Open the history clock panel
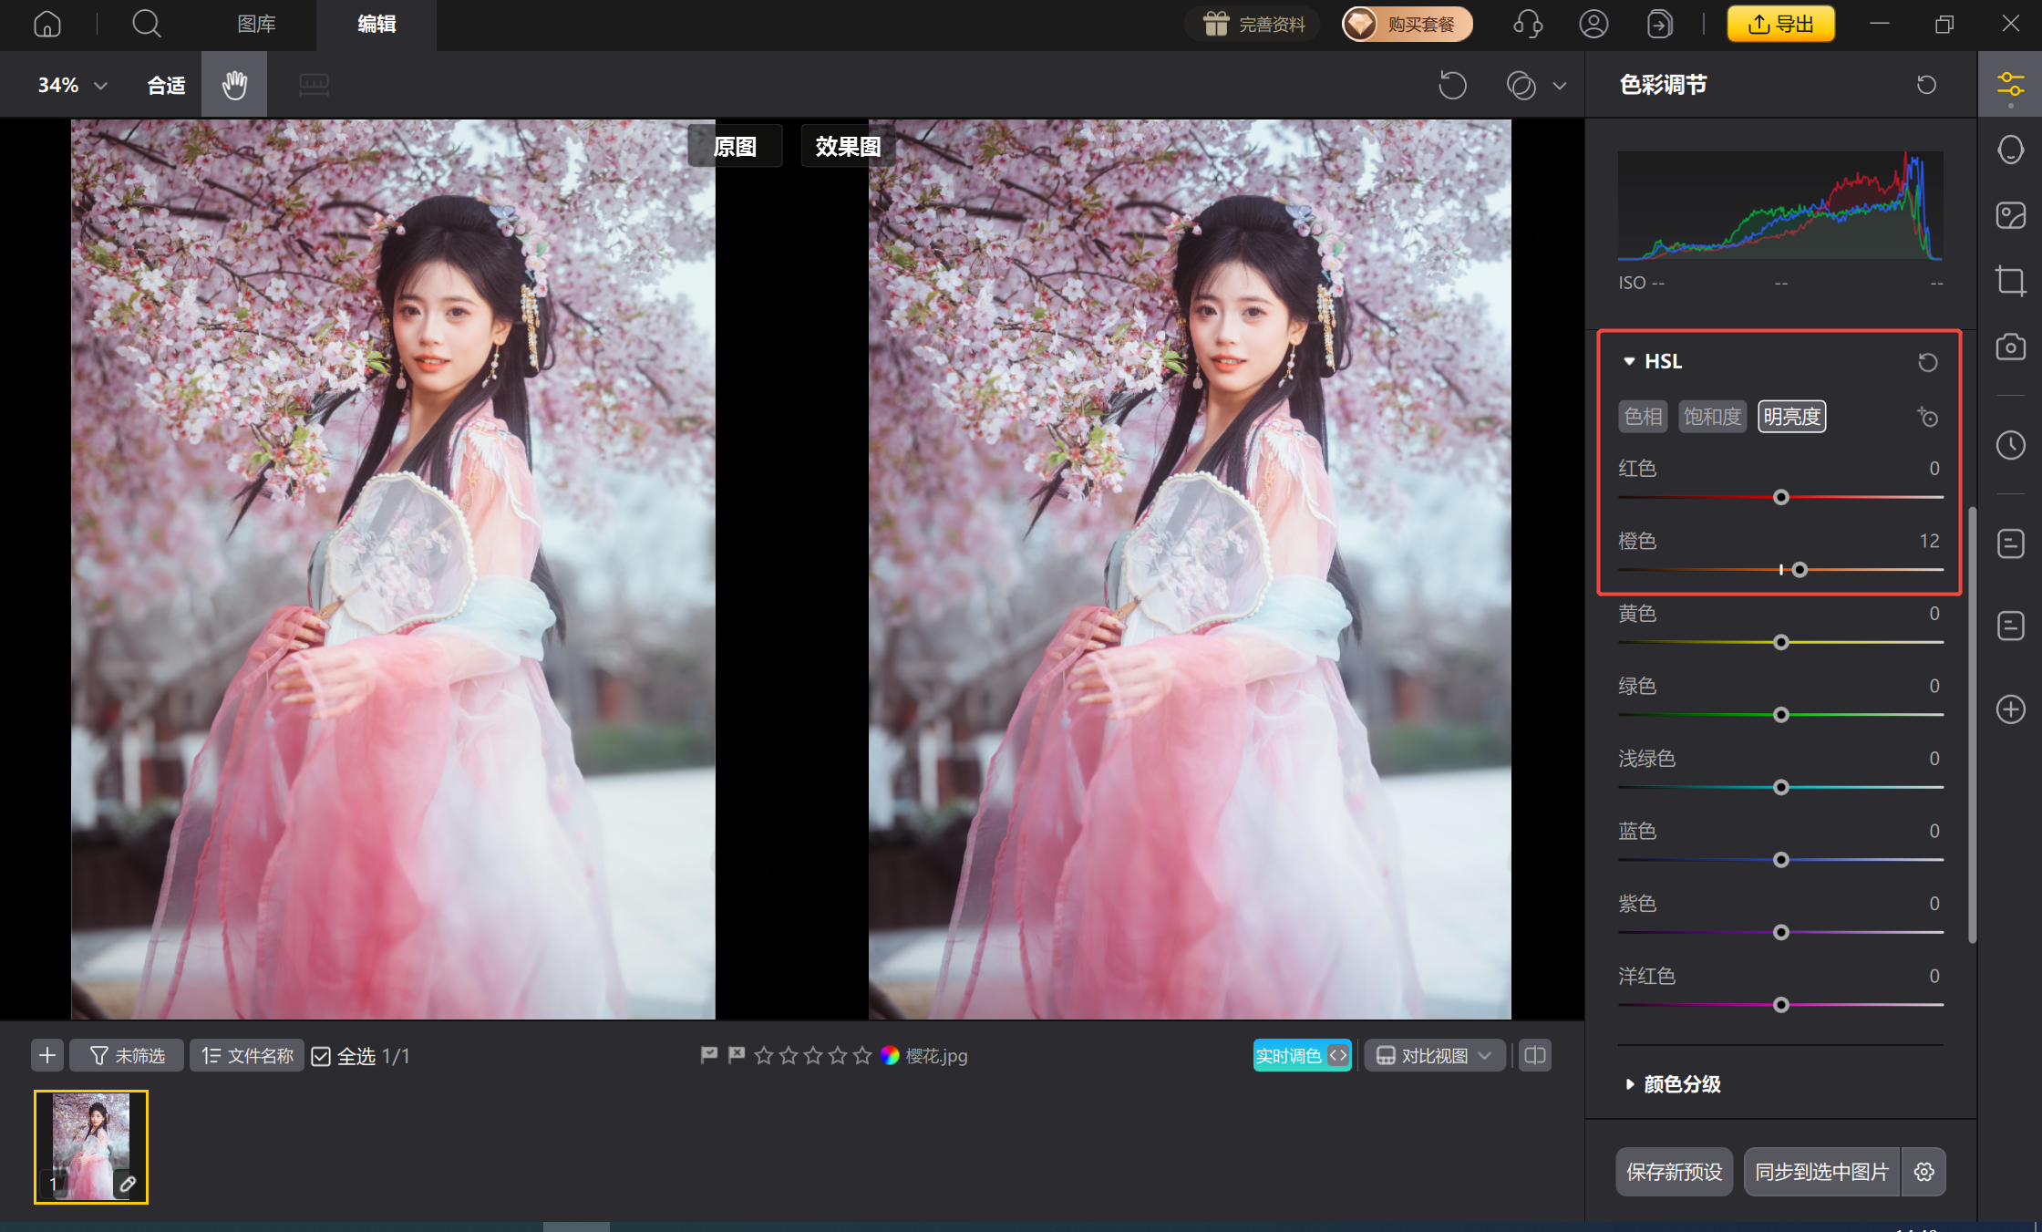Image resolution: width=2042 pixels, height=1232 pixels. pos(2010,445)
